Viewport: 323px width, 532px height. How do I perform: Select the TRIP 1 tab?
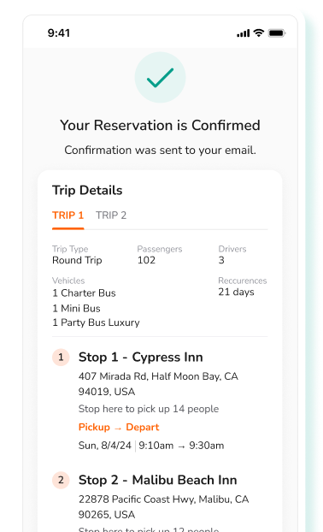click(68, 215)
